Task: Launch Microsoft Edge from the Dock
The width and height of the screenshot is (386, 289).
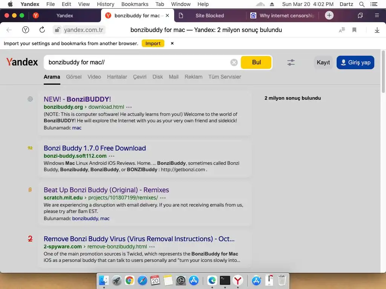Action: coord(212,280)
